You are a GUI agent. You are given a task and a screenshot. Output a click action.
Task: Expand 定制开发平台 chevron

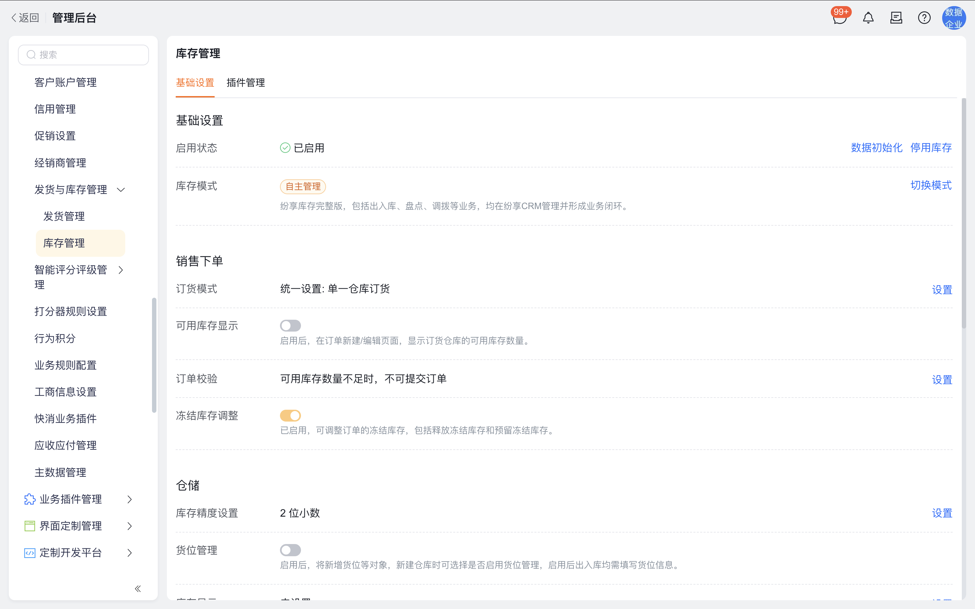[x=130, y=553]
